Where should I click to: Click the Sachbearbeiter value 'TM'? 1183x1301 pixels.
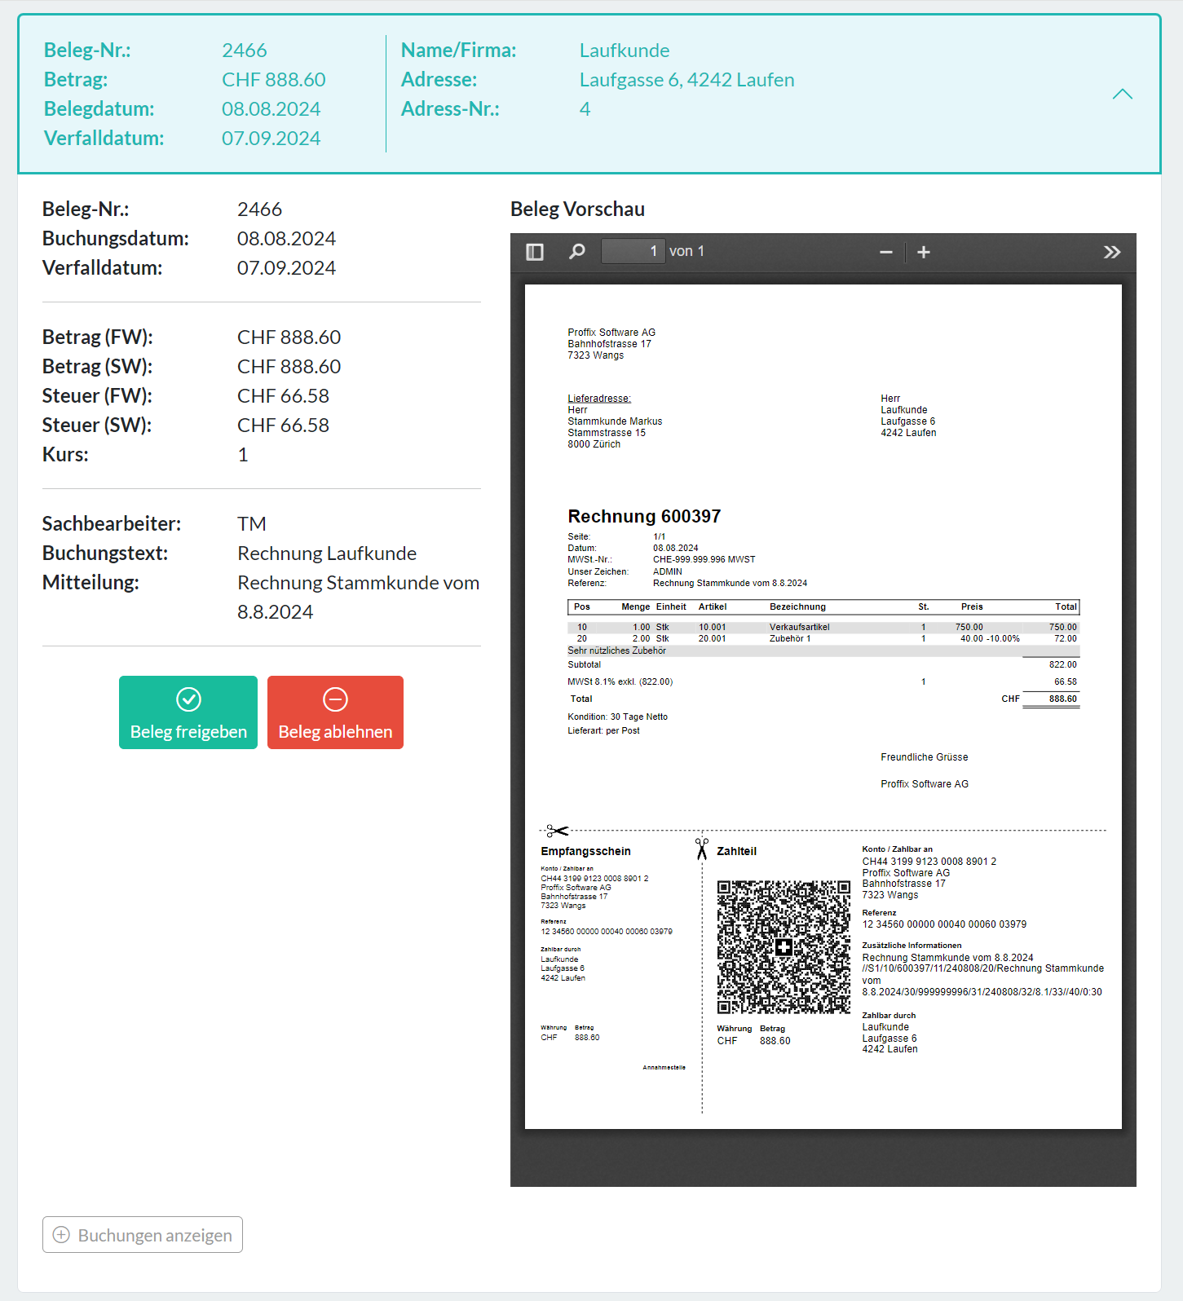click(x=252, y=524)
